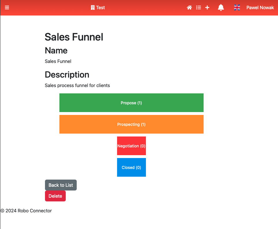Click the green Propose (1) stage
This screenshot has height=229, width=278.
131,103
